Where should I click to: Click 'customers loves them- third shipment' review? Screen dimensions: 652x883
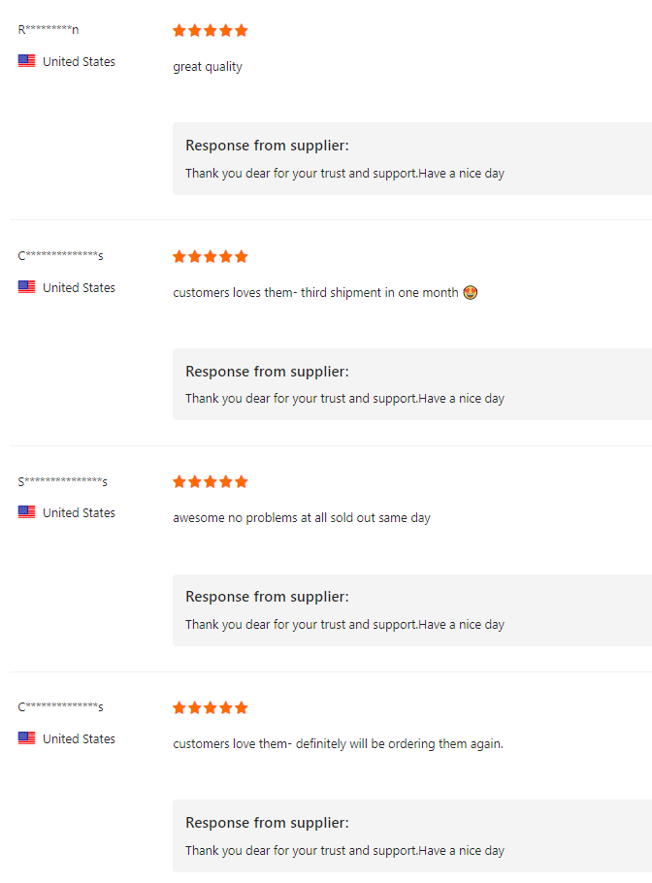coord(316,292)
